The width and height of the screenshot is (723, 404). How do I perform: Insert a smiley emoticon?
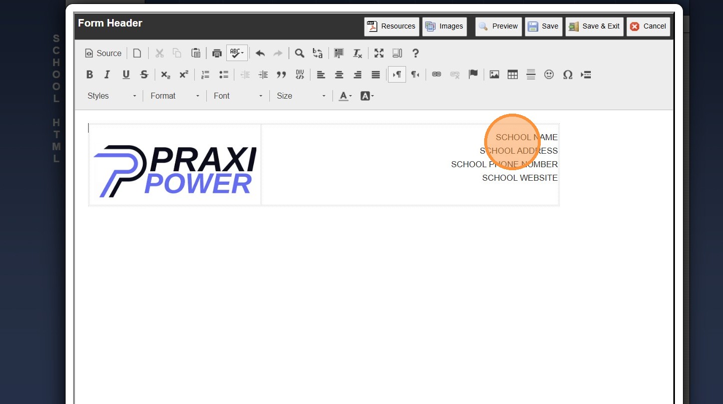point(549,75)
